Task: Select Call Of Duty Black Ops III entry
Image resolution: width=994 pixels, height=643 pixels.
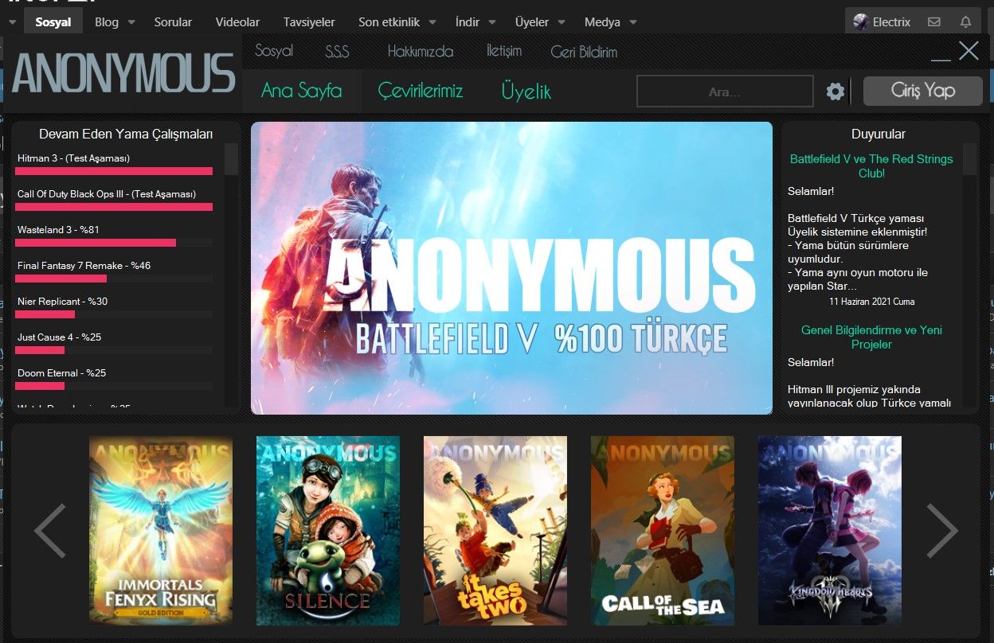Action: [x=107, y=194]
